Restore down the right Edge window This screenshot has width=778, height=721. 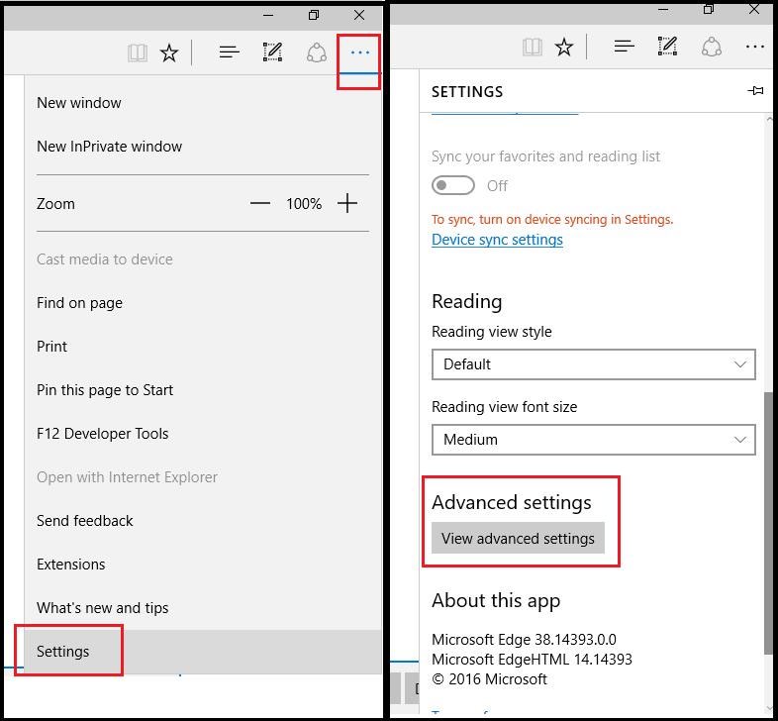[709, 10]
